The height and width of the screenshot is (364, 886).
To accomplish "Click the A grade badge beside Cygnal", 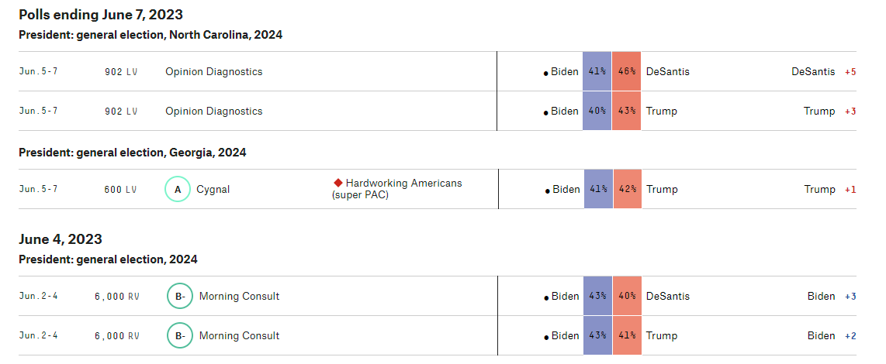I will [x=178, y=189].
